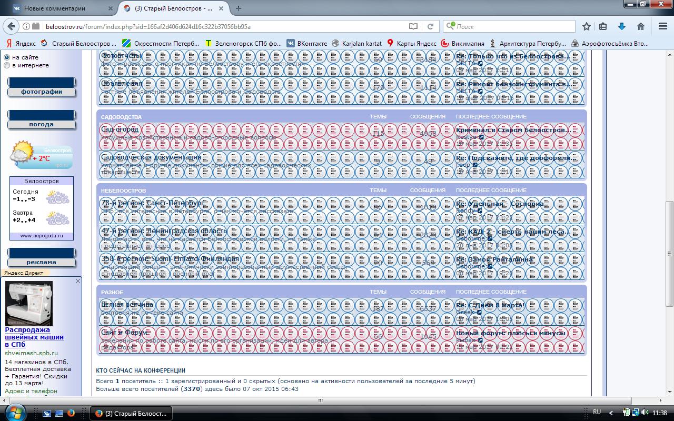Open the downloads arrow in toolbar

pos(622,26)
